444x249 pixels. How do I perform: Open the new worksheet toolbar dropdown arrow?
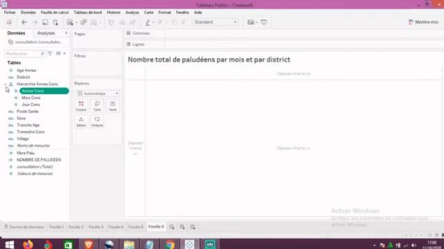click(x=76, y=22)
